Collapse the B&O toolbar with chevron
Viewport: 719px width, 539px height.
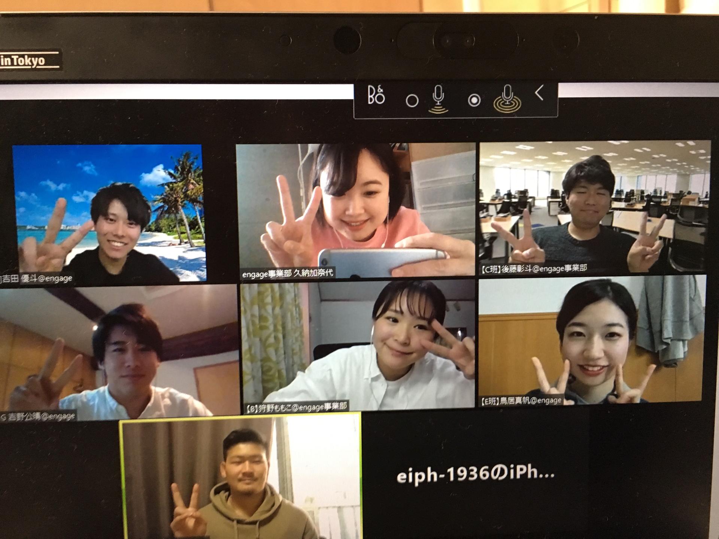tap(540, 93)
